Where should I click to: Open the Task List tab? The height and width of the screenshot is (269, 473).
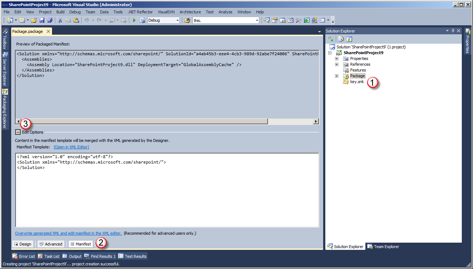click(49, 256)
